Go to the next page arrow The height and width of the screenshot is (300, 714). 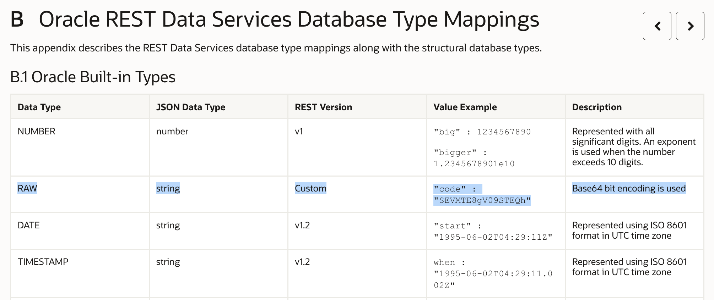pos(690,26)
